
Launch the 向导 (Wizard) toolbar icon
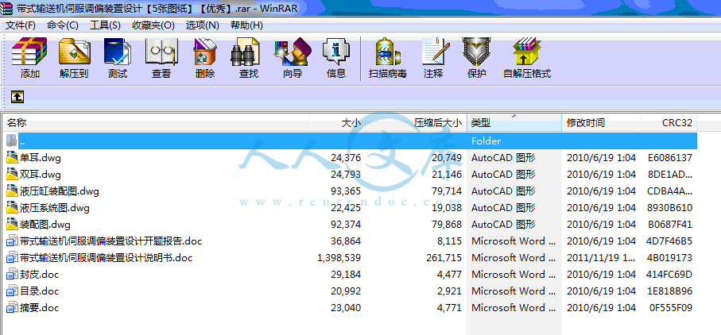coord(293,52)
